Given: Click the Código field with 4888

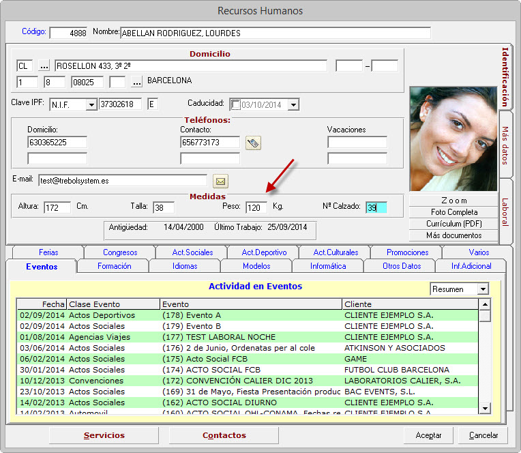Looking at the screenshot, I should 68,33.
